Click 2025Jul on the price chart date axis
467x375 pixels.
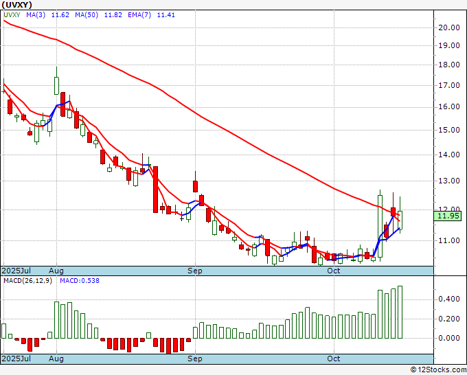(x=16, y=271)
